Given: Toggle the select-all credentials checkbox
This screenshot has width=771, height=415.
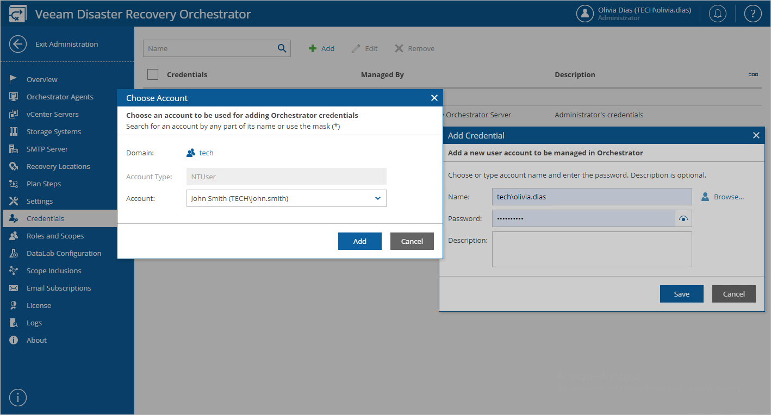Looking at the screenshot, I should tap(153, 74).
